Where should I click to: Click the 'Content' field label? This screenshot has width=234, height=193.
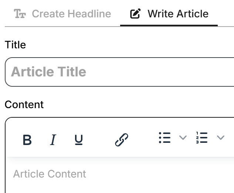click(24, 104)
